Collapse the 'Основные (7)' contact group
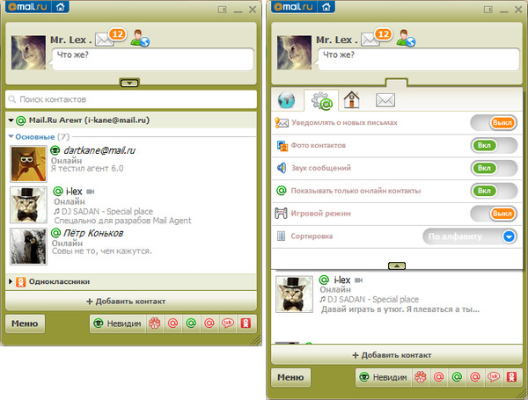 pyautogui.click(x=11, y=136)
